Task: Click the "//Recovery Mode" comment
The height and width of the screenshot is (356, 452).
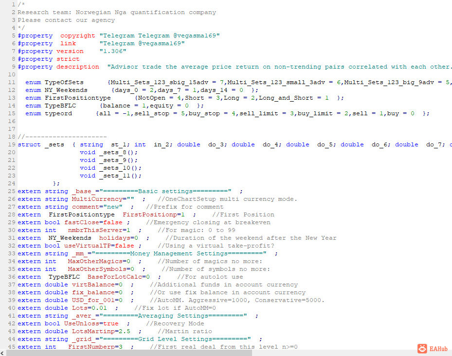Action: 175,323
